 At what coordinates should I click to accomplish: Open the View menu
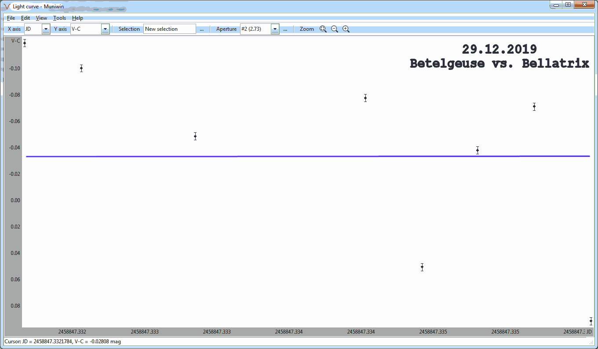click(x=41, y=18)
